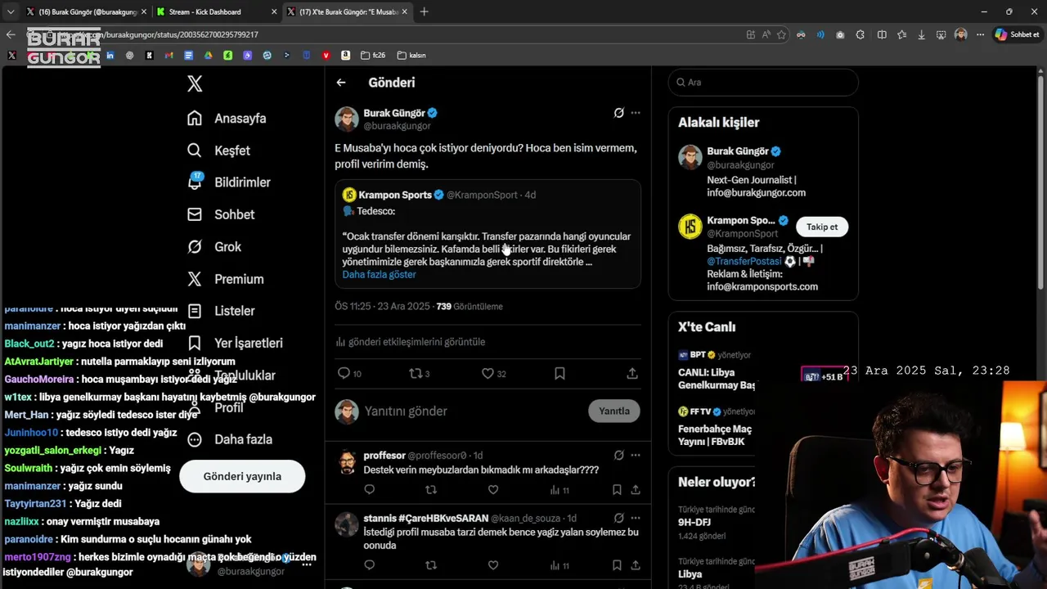Open downloads icon in toolbar
This screenshot has height=589, width=1047.
(922, 34)
